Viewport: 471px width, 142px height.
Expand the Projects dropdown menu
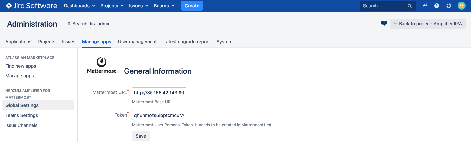pyautogui.click(x=112, y=6)
